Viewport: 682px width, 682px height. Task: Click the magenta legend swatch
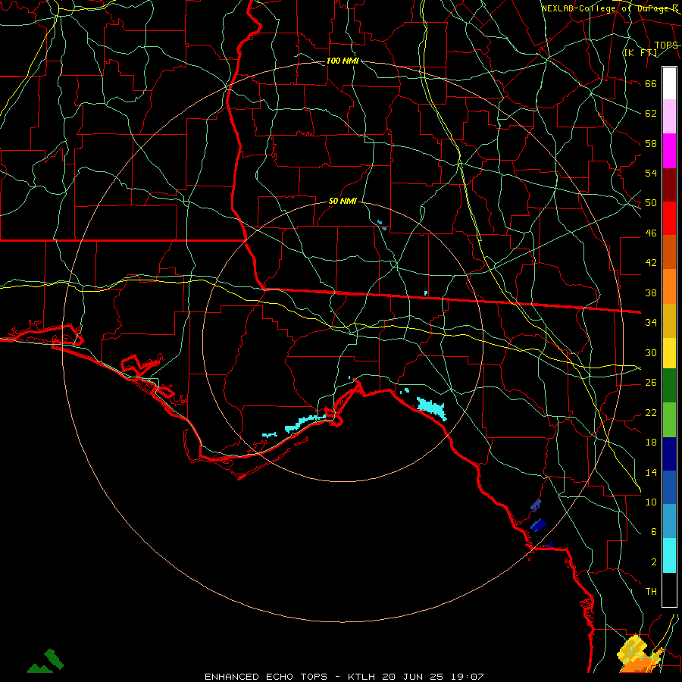(x=669, y=151)
